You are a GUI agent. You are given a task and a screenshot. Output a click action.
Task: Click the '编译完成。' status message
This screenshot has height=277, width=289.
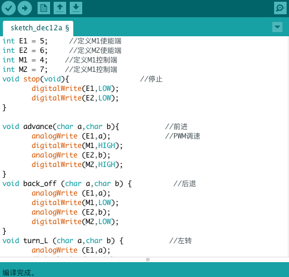pyautogui.click(x=18, y=273)
